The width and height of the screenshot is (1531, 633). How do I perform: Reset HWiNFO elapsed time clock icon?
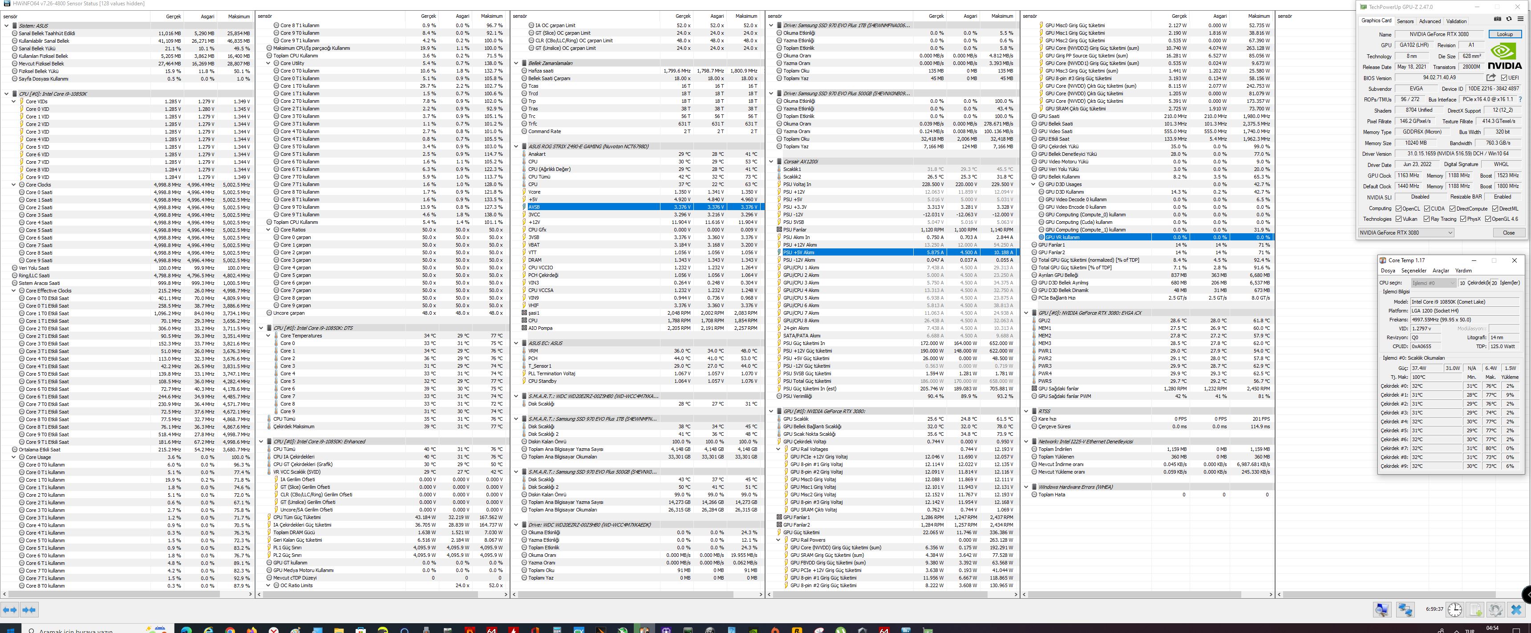click(x=1454, y=609)
